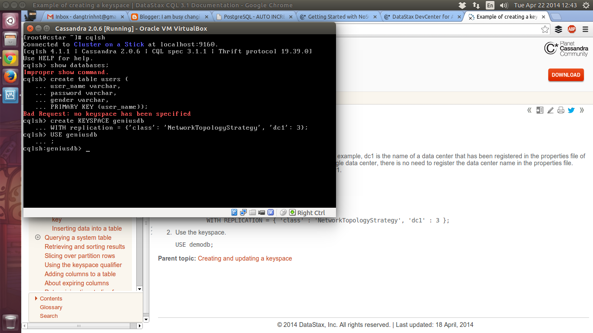Close the Cassandra VirtualBox window
This screenshot has width=593, height=333.
30,29
